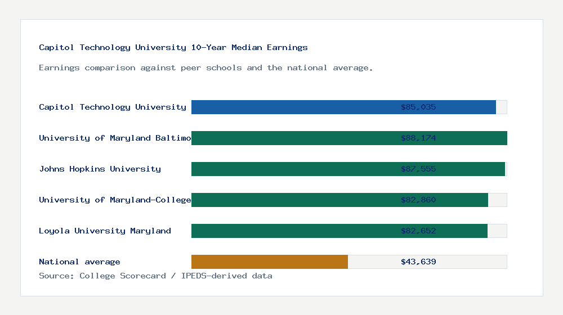563x315 pixels.
Task: Select the 'University of Maryland-College' label
Action: point(115,200)
